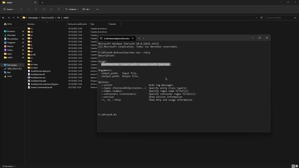Refresh the Explorer folder view
Image resolution: width=299 pixels, height=168 pixels.
point(262,18)
